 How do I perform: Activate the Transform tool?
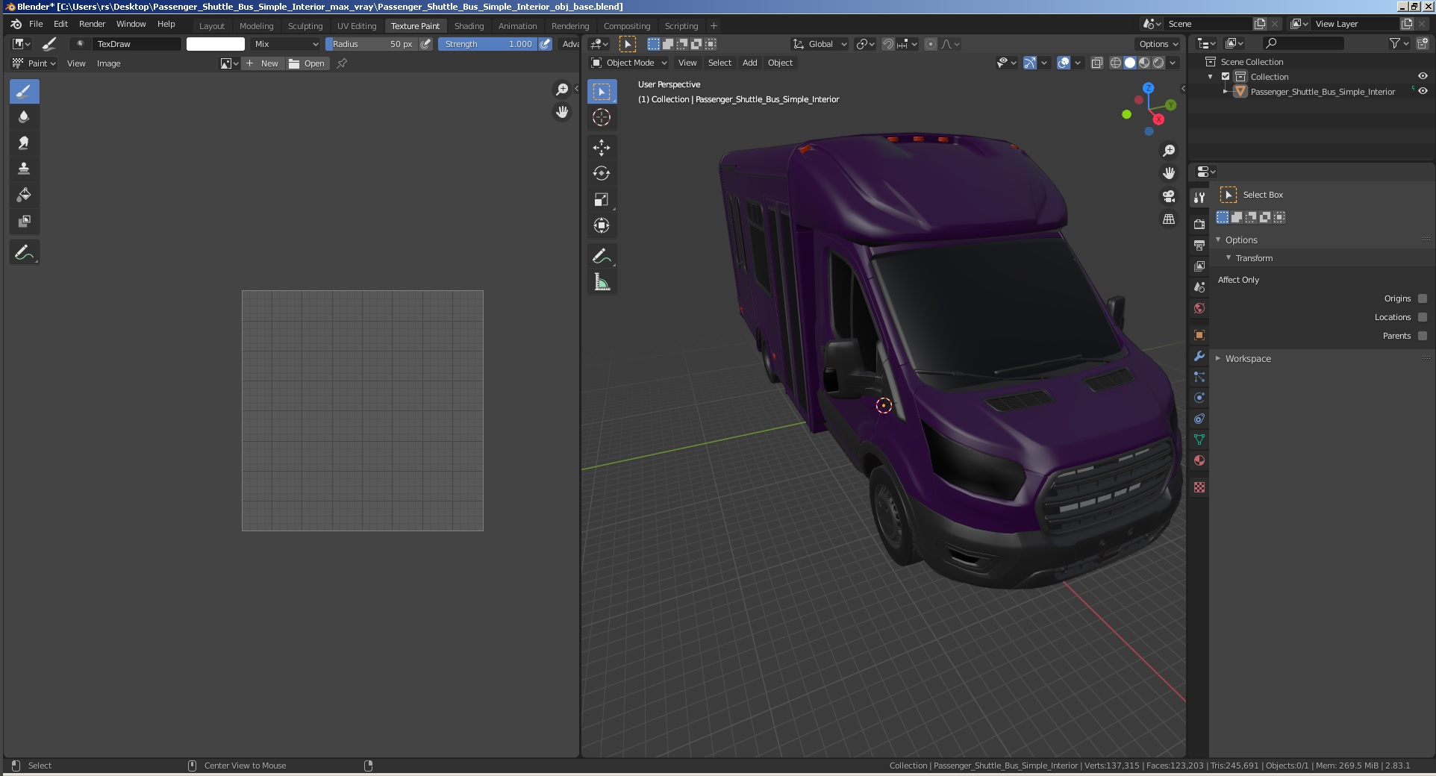(602, 225)
